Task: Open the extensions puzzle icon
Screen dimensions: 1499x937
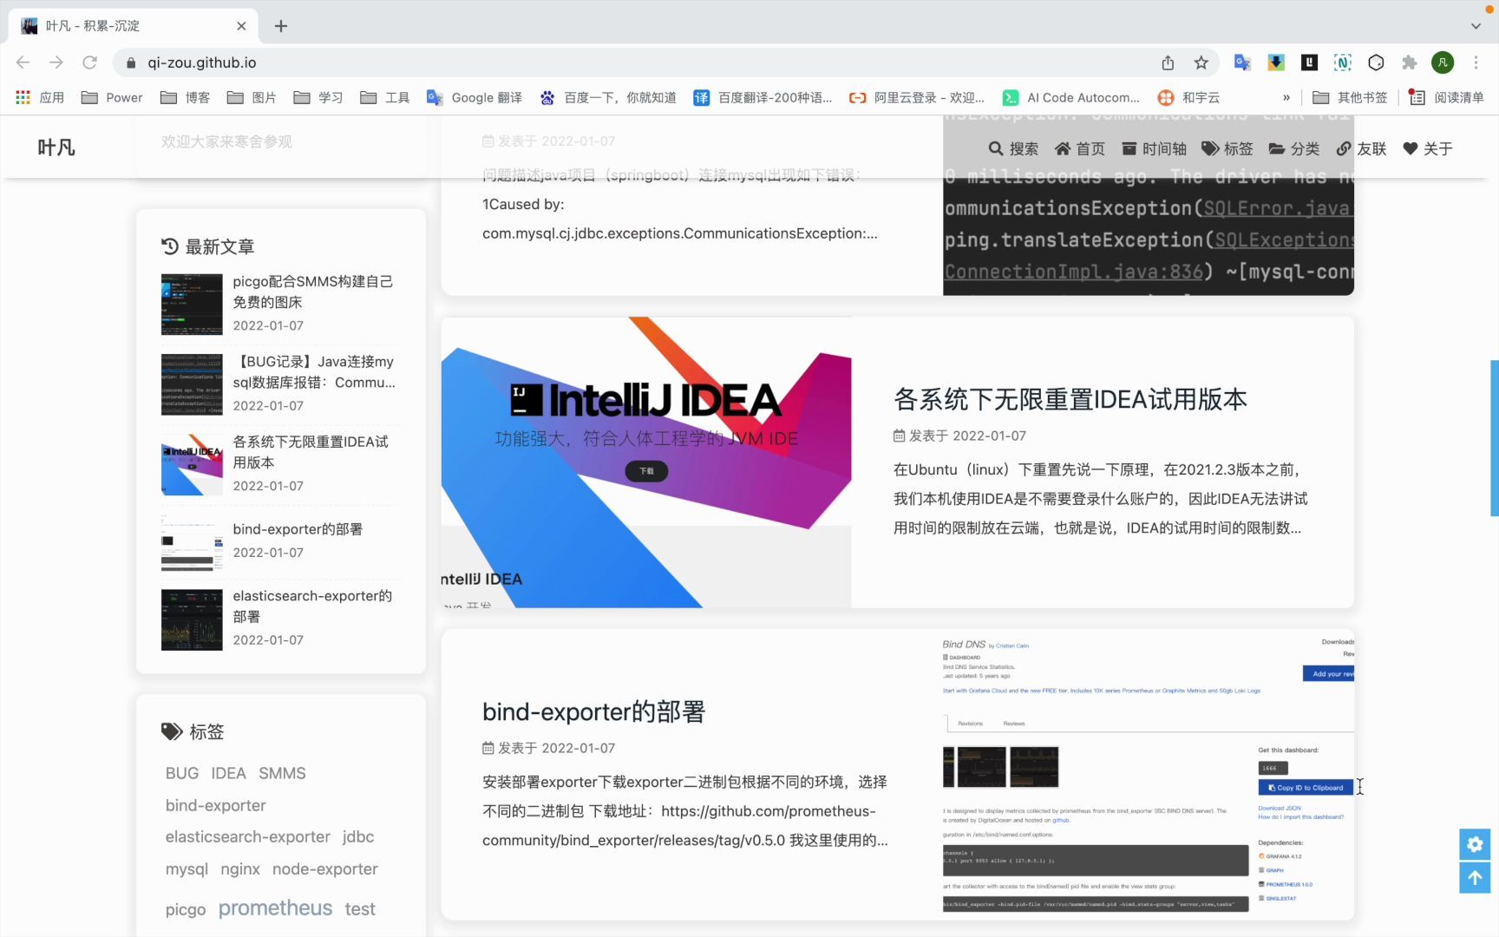Action: point(1409,62)
